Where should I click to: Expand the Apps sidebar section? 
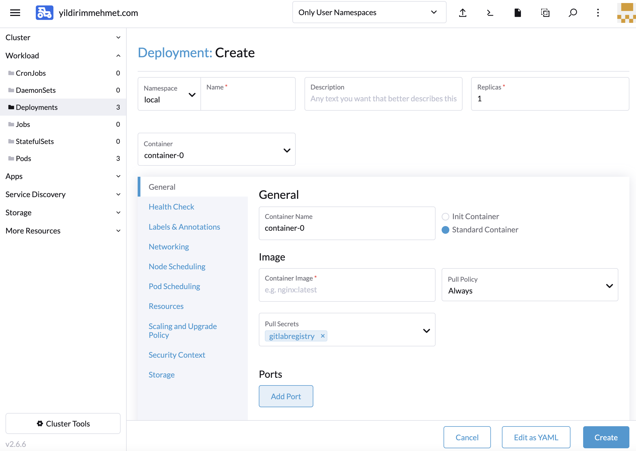(x=63, y=176)
